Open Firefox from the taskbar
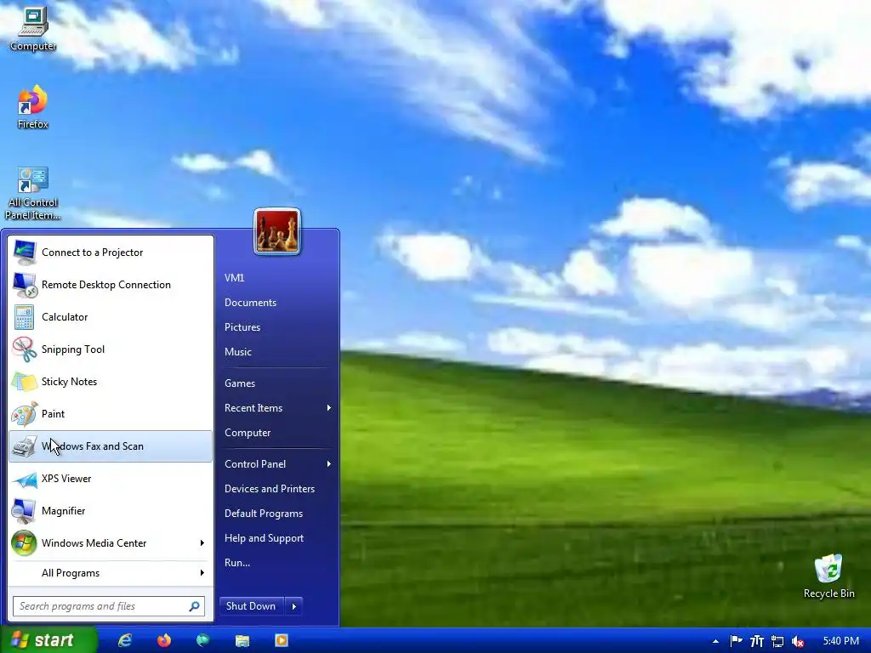Screen dimensions: 871x653 (x=164, y=641)
